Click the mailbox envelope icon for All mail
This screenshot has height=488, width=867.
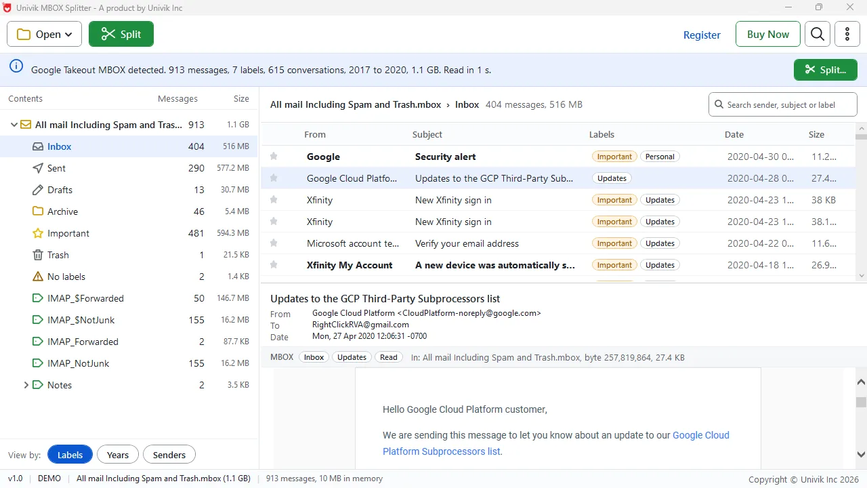26,125
